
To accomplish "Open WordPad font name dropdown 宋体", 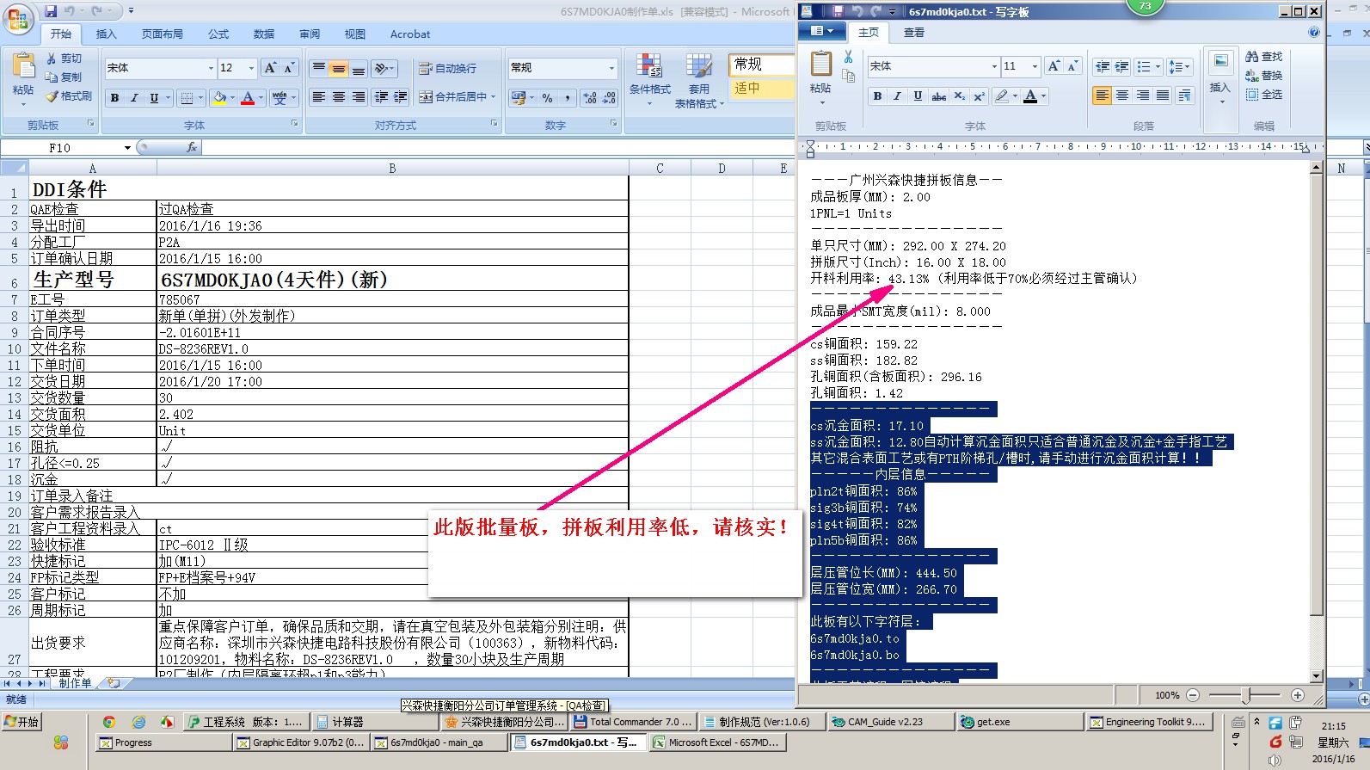I will pyautogui.click(x=994, y=66).
